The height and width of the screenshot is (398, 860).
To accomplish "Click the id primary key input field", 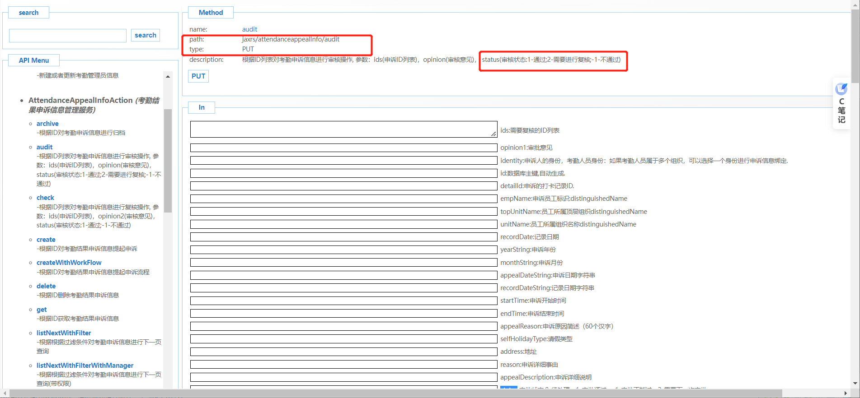I will (343, 173).
